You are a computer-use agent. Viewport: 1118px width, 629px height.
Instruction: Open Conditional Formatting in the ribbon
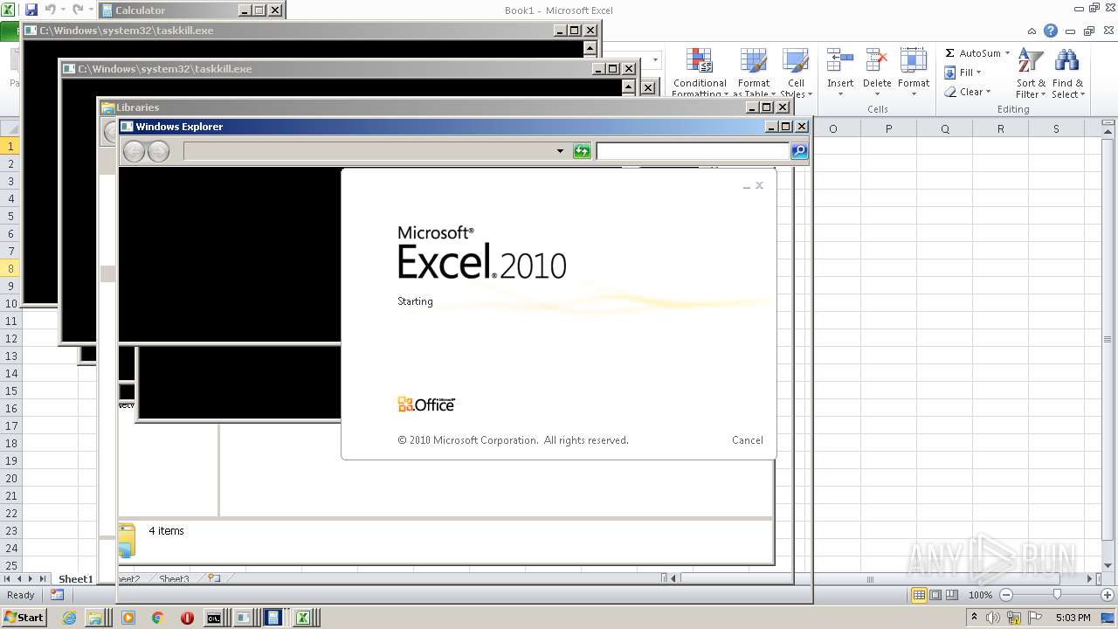point(700,72)
